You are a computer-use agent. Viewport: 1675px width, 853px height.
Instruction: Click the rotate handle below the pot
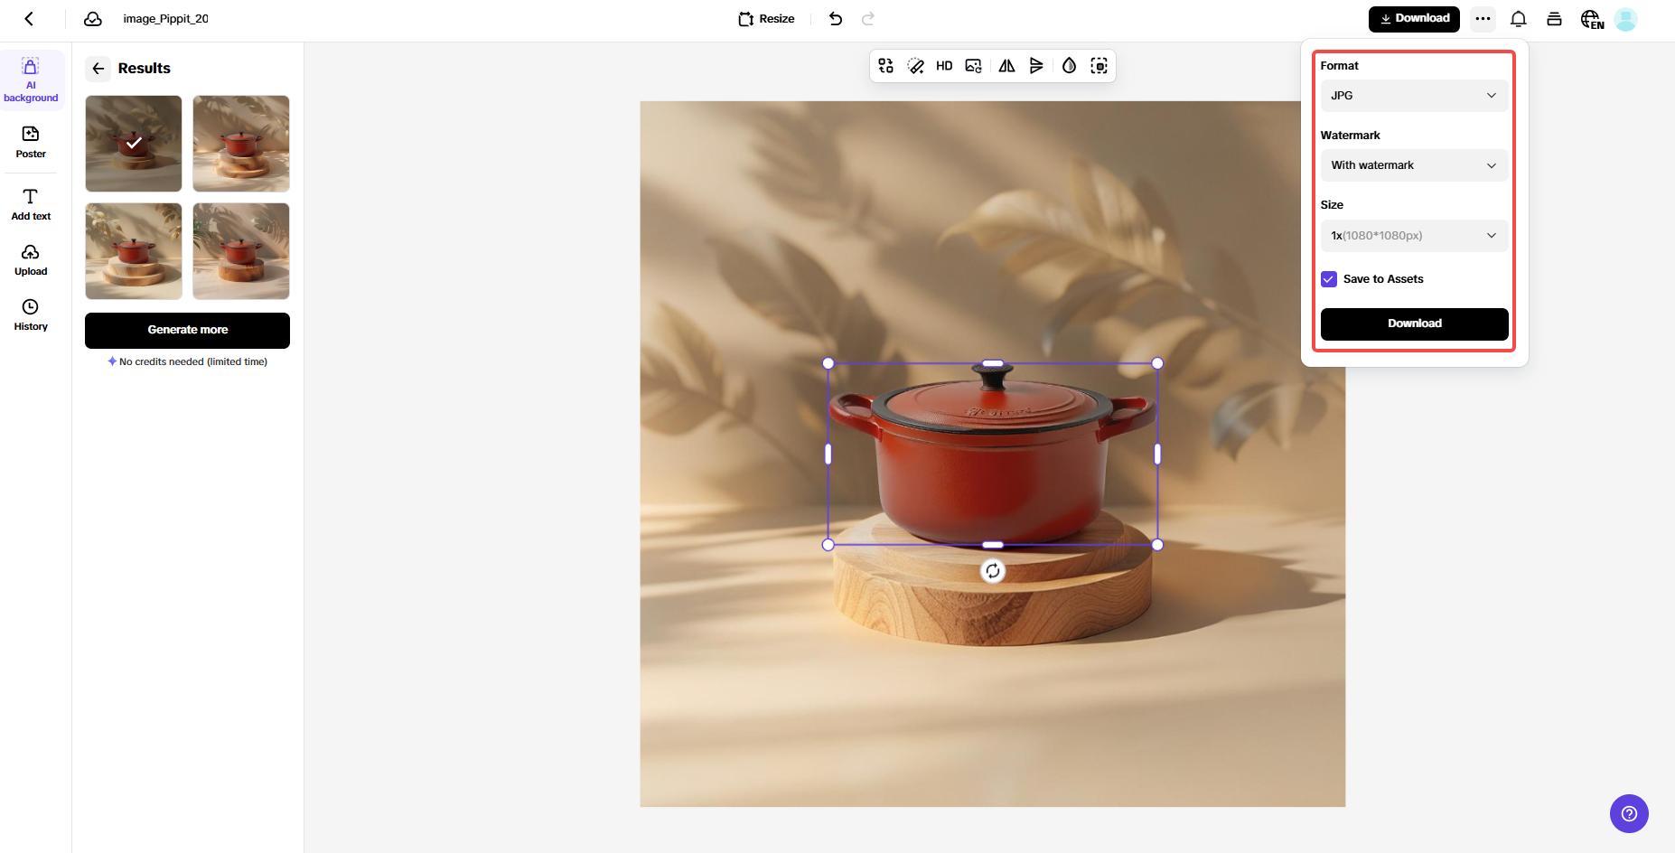pyautogui.click(x=993, y=571)
